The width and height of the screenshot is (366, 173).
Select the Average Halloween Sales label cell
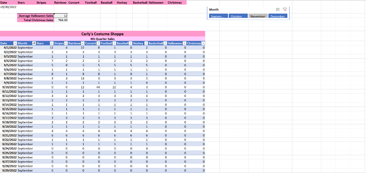click(x=35, y=16)
